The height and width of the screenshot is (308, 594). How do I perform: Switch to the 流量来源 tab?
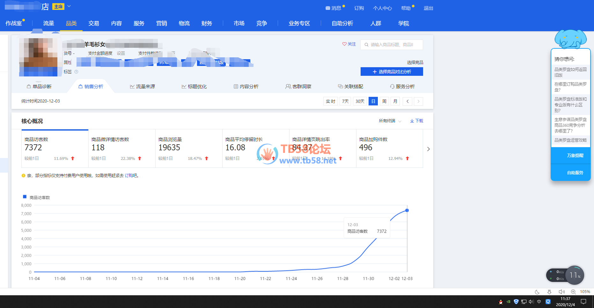point(143,87)
